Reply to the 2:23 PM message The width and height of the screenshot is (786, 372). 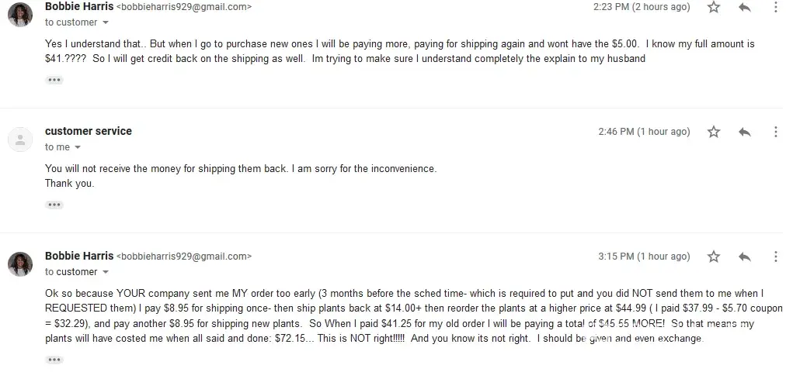click(x=744, y=7)
